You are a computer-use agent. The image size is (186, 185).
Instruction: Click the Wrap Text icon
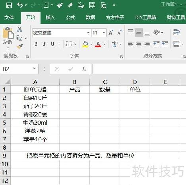click(176, 32)
